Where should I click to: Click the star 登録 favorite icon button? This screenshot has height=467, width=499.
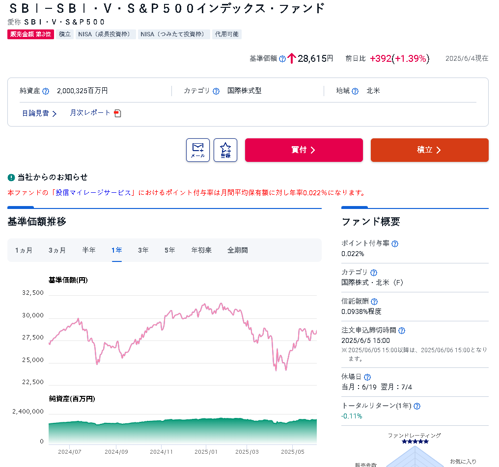[225, 150]
